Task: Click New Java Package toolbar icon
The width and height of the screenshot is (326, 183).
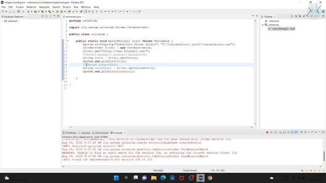Action: tap(57, 12)
